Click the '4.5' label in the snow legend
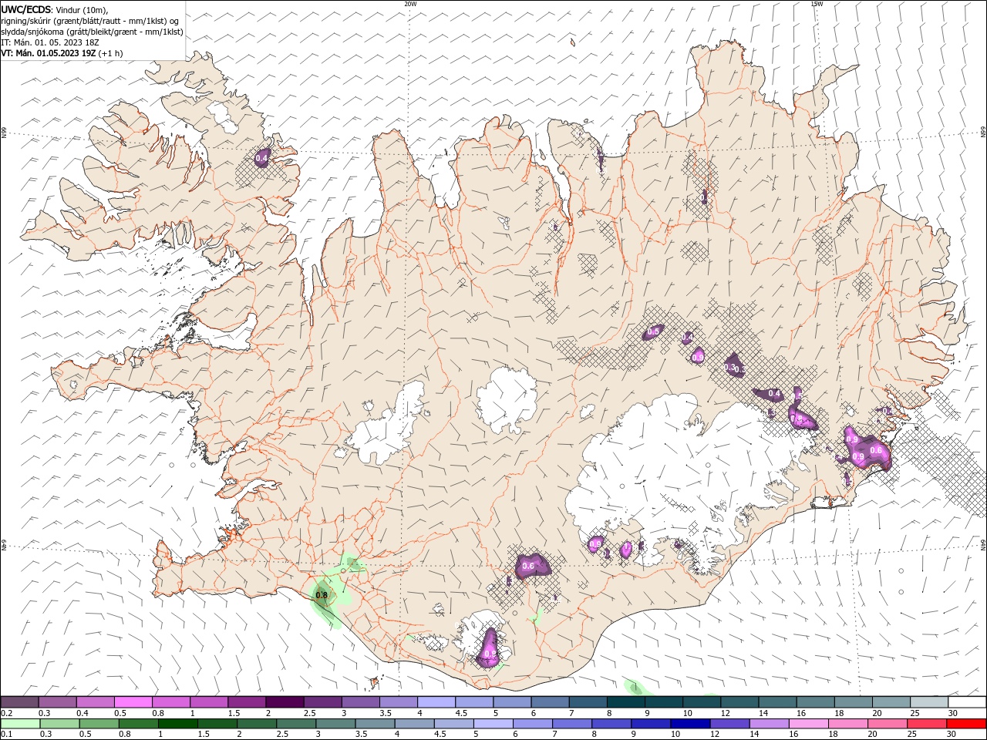The width and height of the screenshot is (987, 740). coord(461,713)
